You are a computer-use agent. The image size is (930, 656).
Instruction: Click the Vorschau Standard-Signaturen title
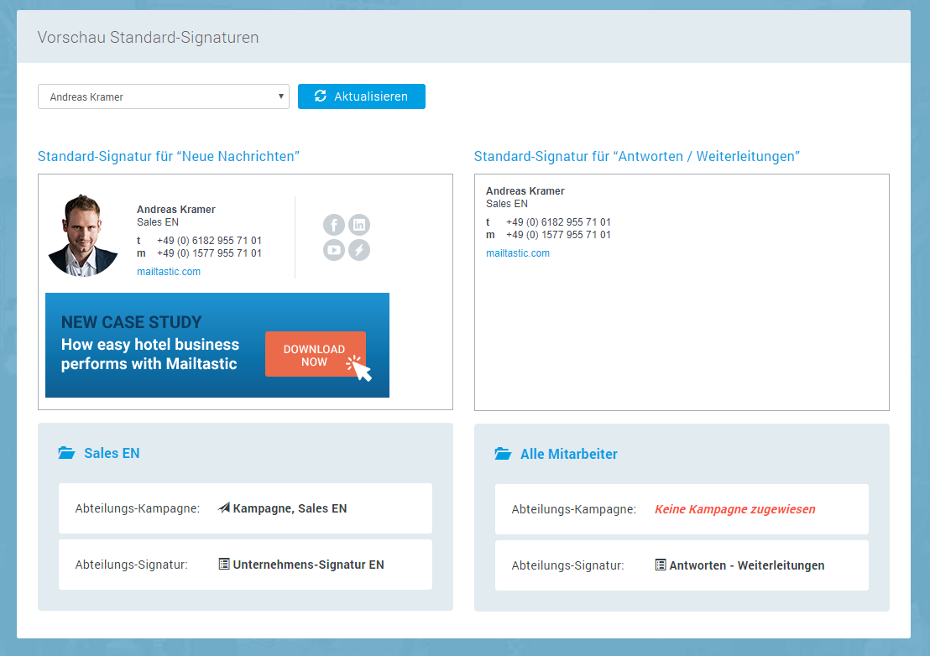(x=149, y=38)
